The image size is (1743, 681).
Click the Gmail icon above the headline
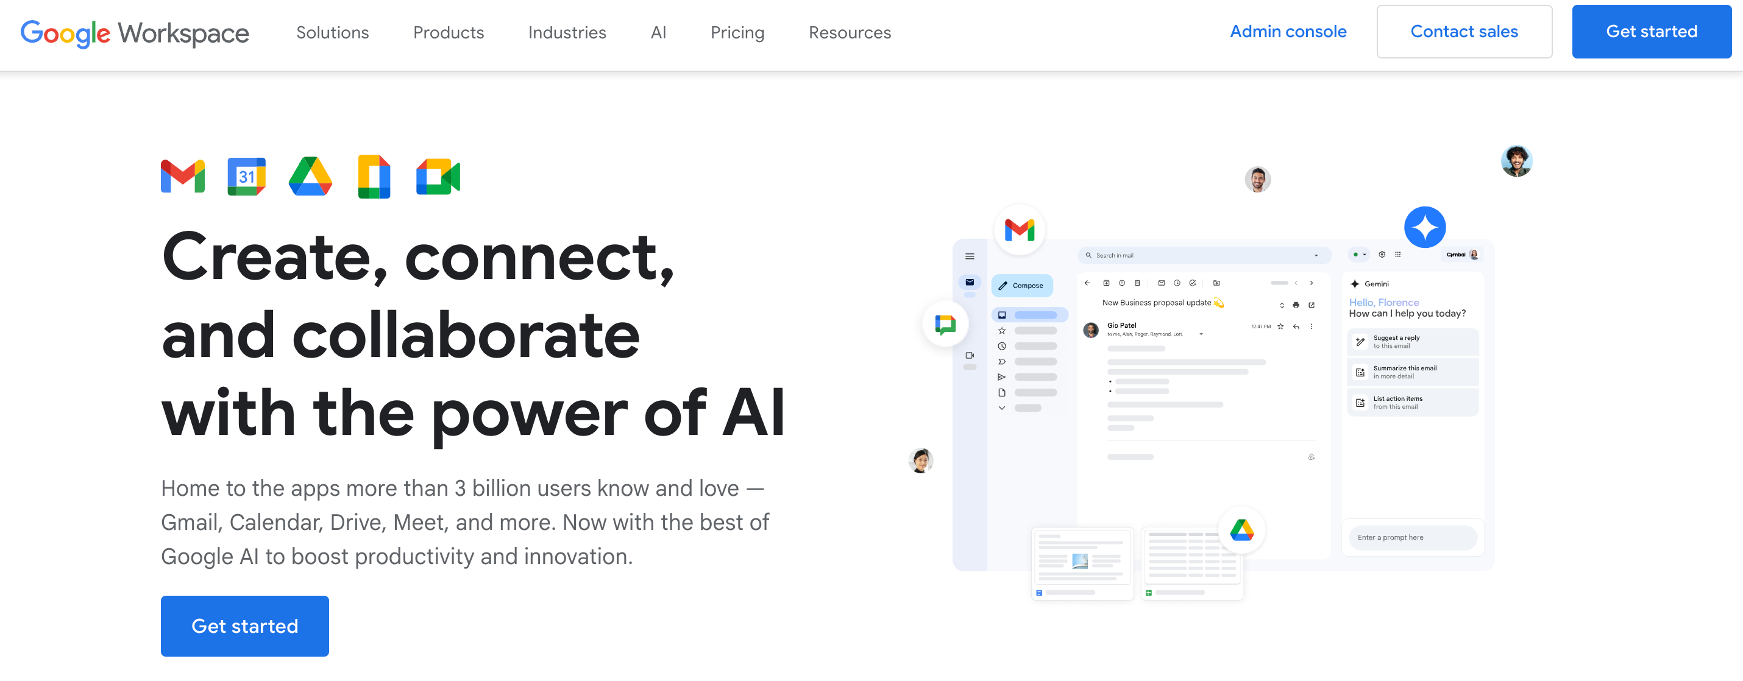[x=183, y=177]
